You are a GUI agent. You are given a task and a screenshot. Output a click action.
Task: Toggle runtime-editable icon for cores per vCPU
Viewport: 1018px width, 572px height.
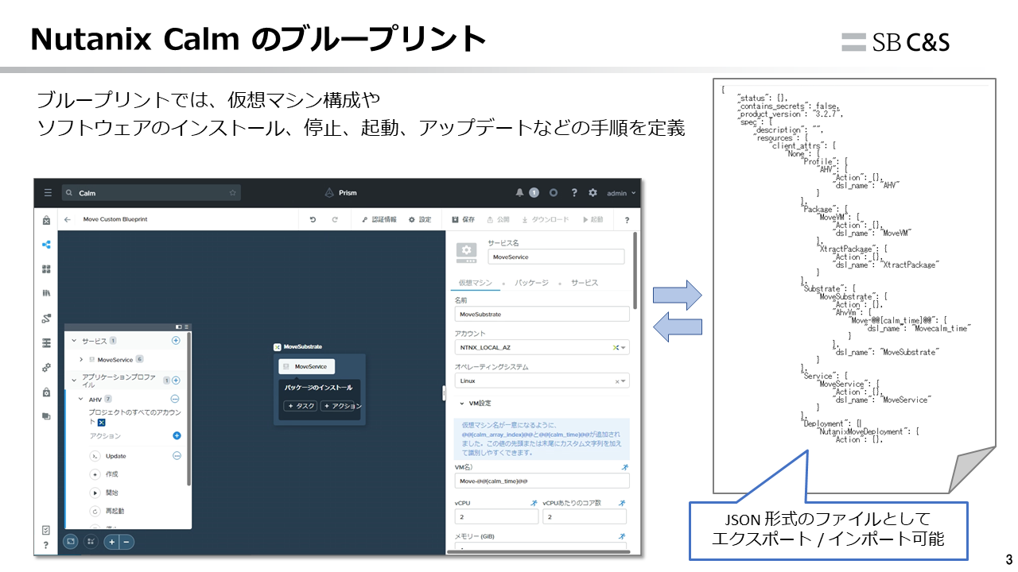coord(622,503)
